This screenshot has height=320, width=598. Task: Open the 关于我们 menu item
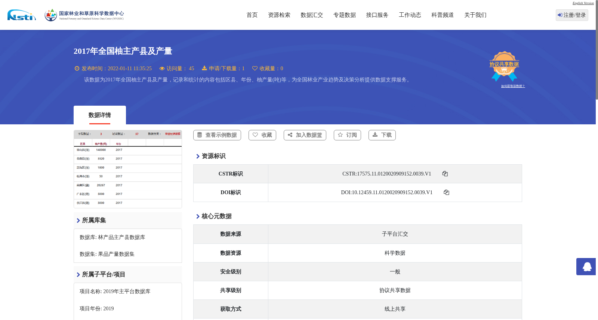coord(475,15)
